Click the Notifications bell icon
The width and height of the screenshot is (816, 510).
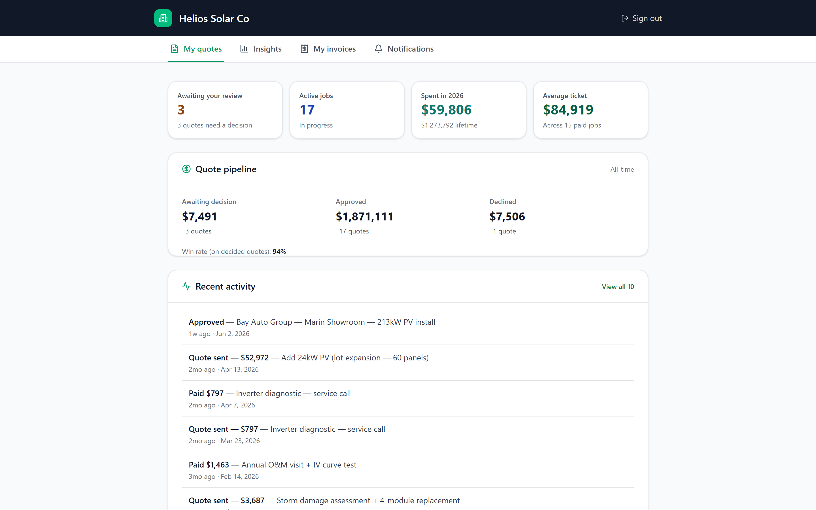378,49
